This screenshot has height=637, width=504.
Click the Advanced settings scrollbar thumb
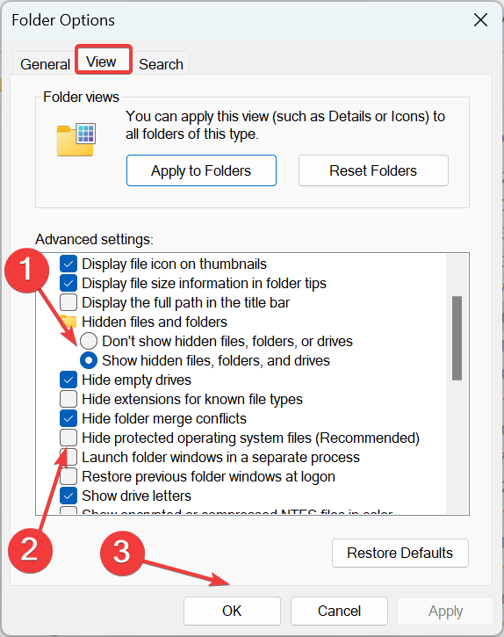457,338
